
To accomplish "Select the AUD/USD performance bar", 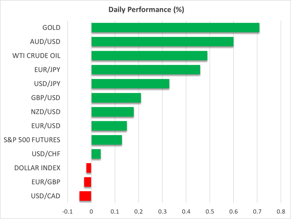I will pos(162,42).
